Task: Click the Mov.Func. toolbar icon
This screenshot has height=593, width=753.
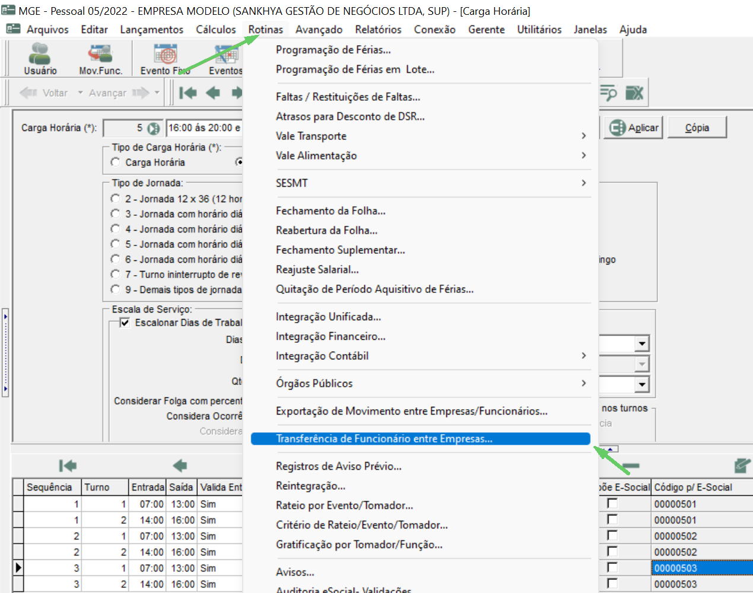Action: point(100,59)
